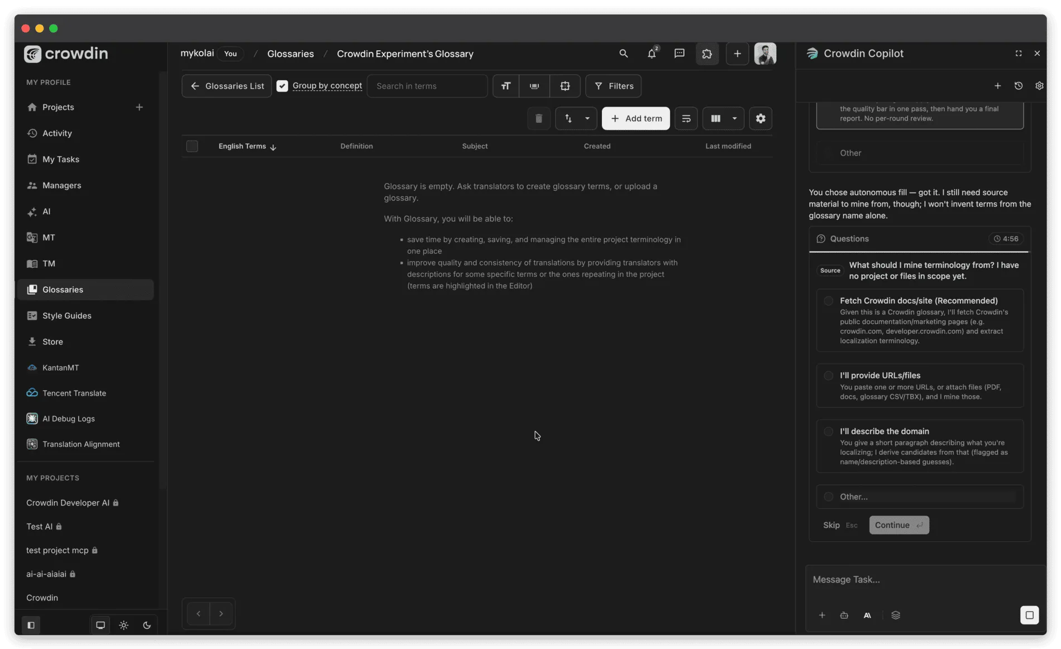The image size is (1061, 649).
Task: Click the exact-match crop icon
Action: pyautogui.click(x=565, y=86)
